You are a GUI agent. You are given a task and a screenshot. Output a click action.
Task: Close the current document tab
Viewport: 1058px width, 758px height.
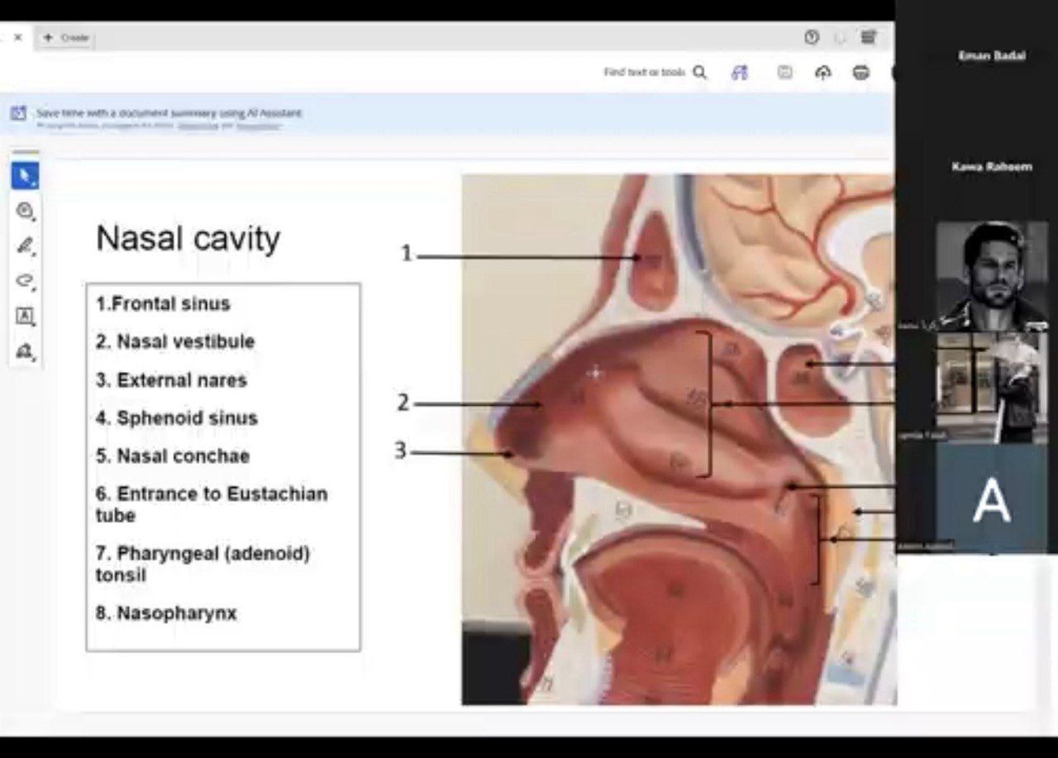18,37
